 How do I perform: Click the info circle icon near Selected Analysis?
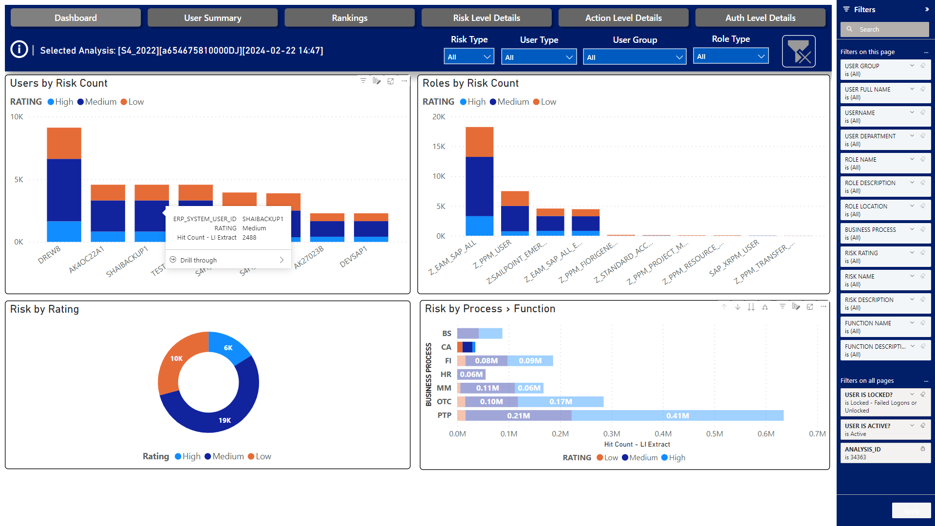[x=19, y=49]
